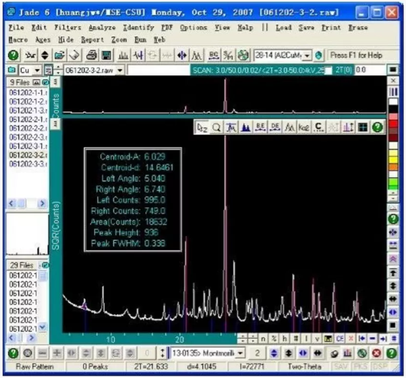The image size is (406, 378).
Task: Toggle the CE button below plot
Action: (x=339, y=339)
